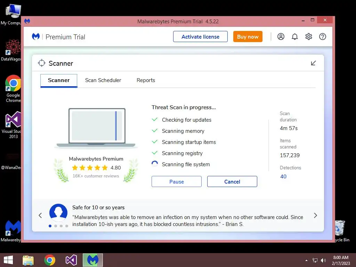356x267 pixels.
Task: Pause the threat scan
Action: pyautogui.click(x=176, y=181)
